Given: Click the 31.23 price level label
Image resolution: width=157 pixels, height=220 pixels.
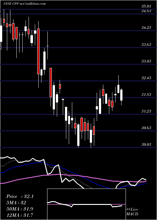Looking at the screenshot, I should (146, 111).
